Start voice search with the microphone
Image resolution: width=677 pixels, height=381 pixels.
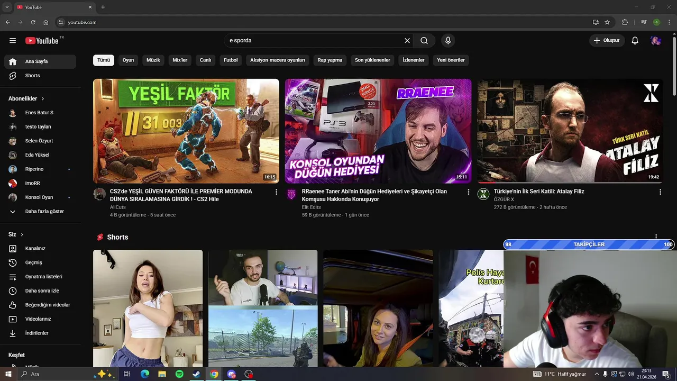(448, 41)
